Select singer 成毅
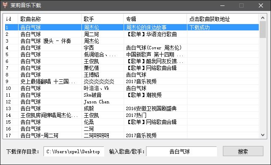 [89, 108]
